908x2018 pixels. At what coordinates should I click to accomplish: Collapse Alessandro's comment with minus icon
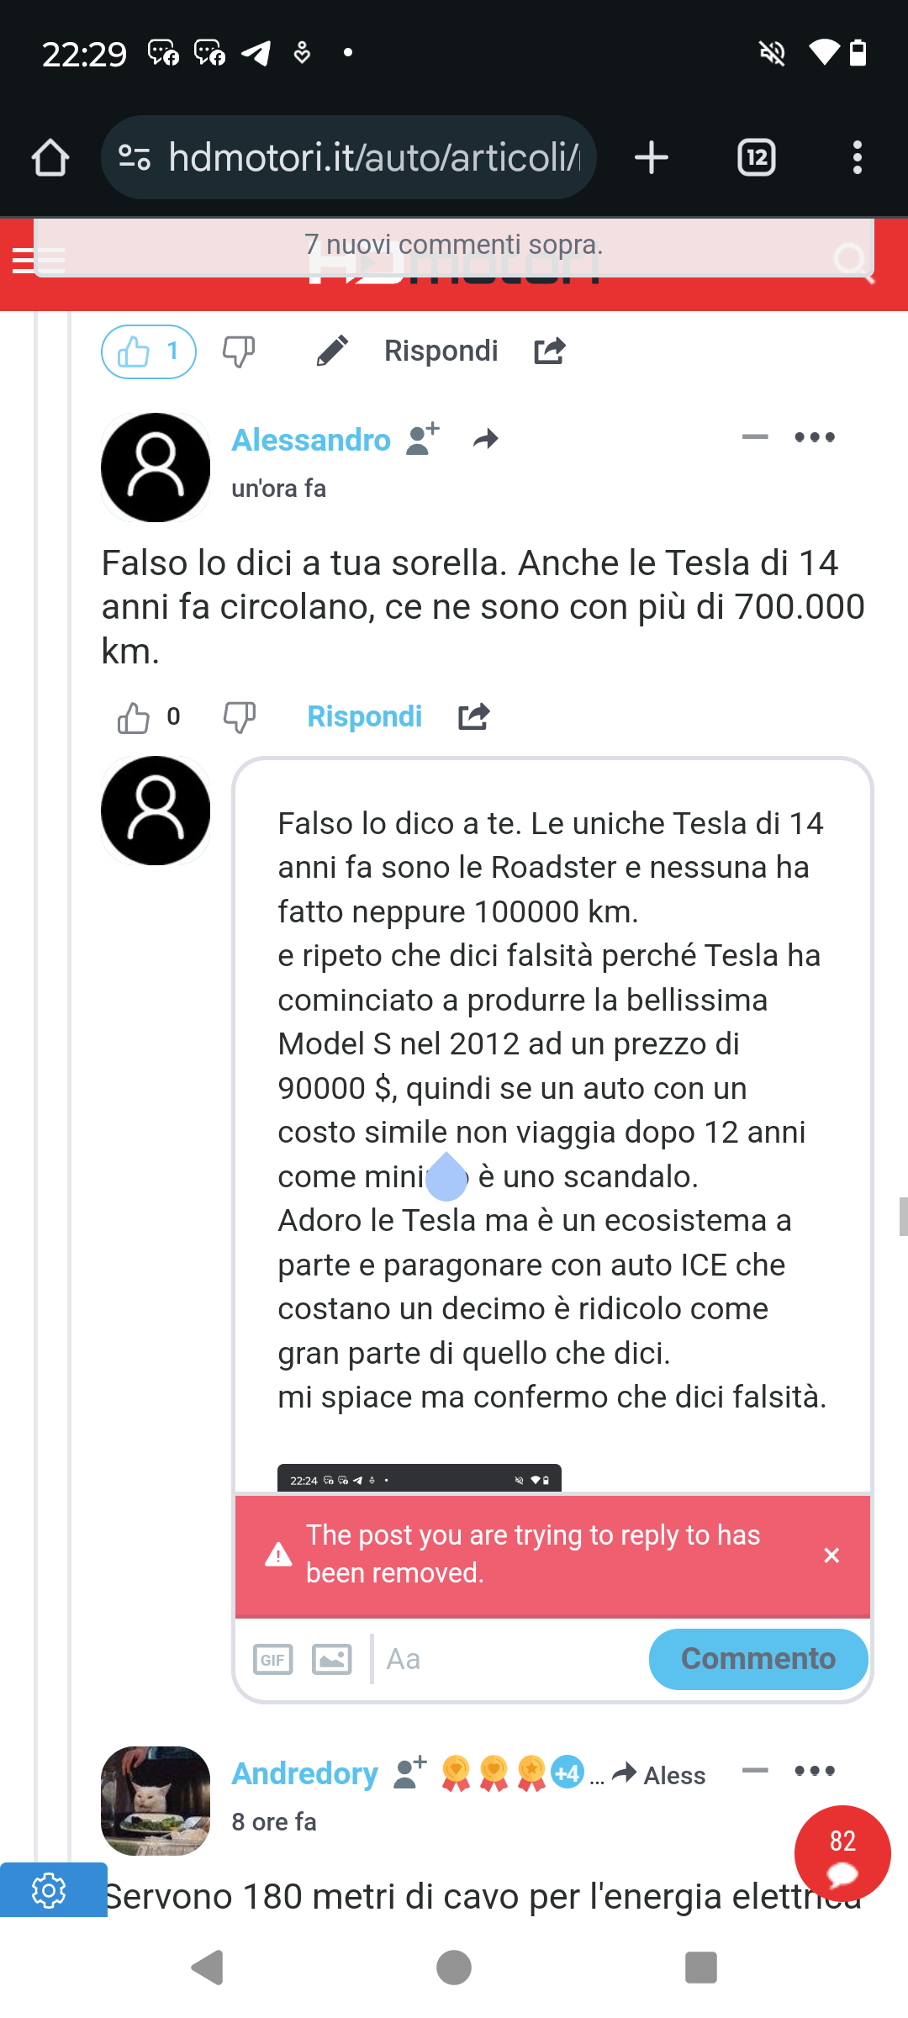point(755,436)
